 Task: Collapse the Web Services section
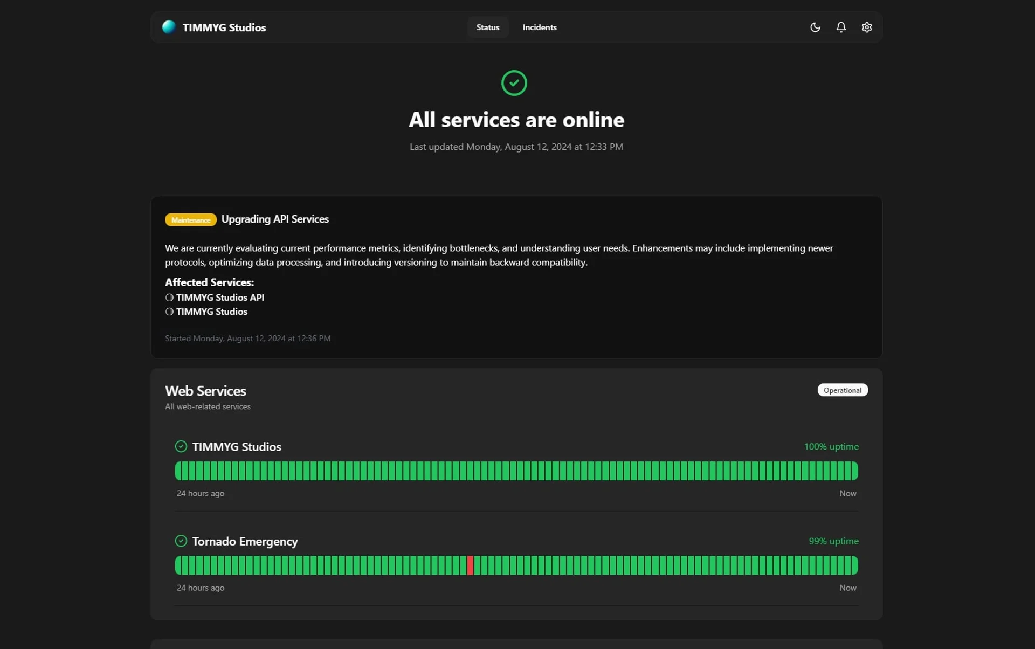(x=205, y=390)
